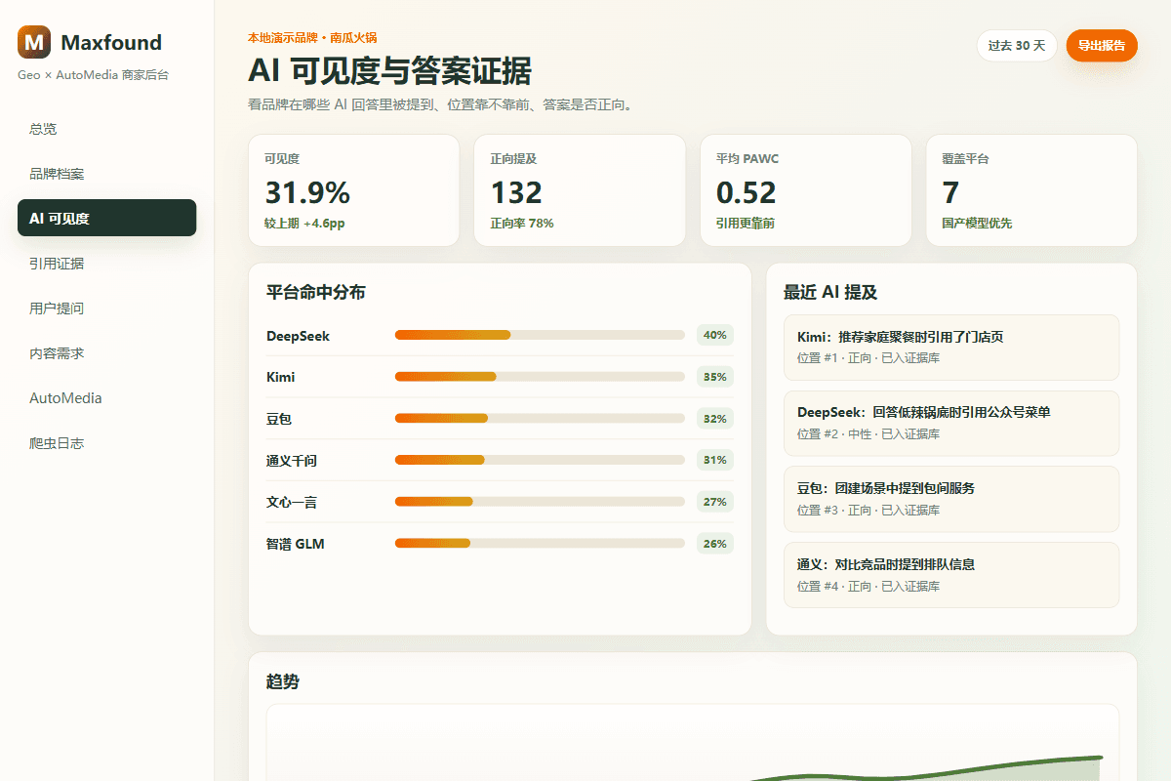
Task: Click the 通义千问 distribution bar
Action: (x=540, y=460)
